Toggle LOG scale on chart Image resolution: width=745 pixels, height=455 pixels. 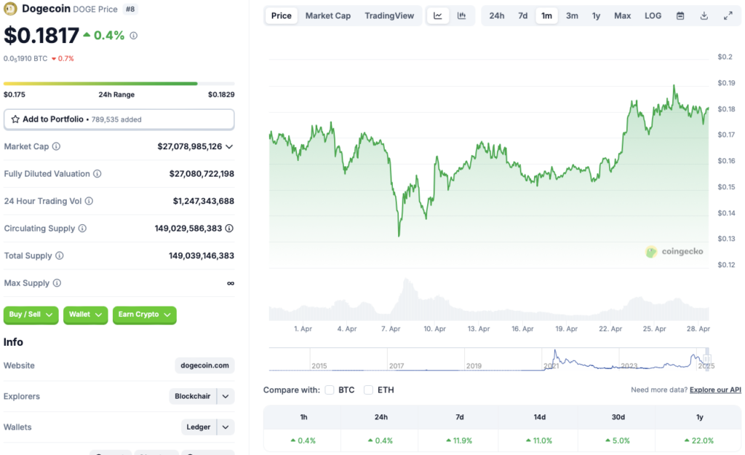coord(653,16)
